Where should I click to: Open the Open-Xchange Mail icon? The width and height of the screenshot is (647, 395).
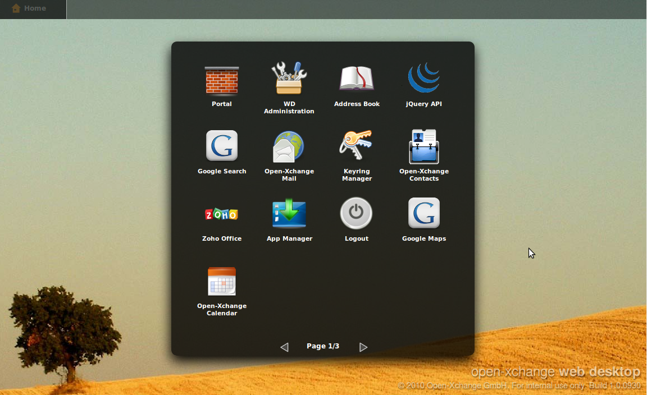[289, 147]
